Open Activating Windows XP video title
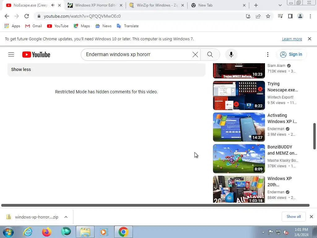The height and width of the screenshot is (238, 317). click(x=282, y=118)
